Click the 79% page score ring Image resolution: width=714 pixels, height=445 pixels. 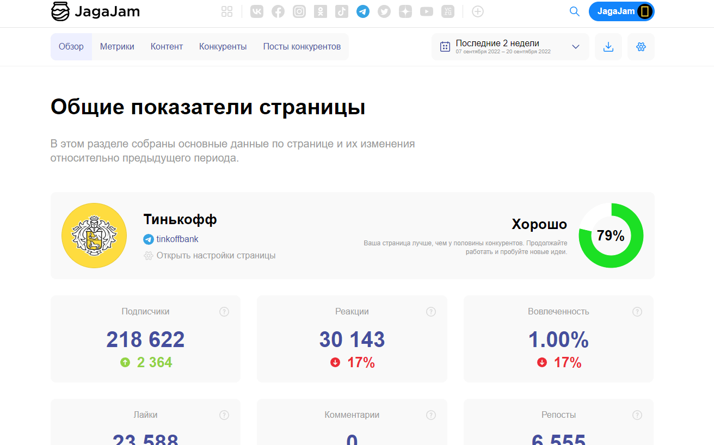pyautogui.click(x=611, y=236)
